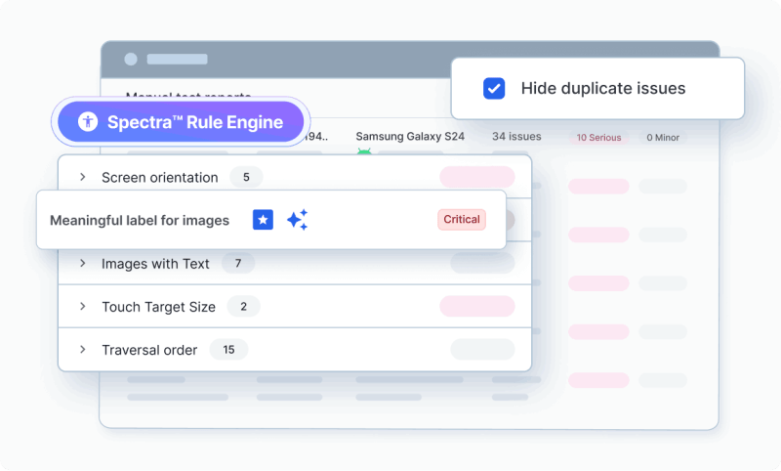
Task: Click the 34 issues count
Action: pyautogui.click(x=516, y=136)
